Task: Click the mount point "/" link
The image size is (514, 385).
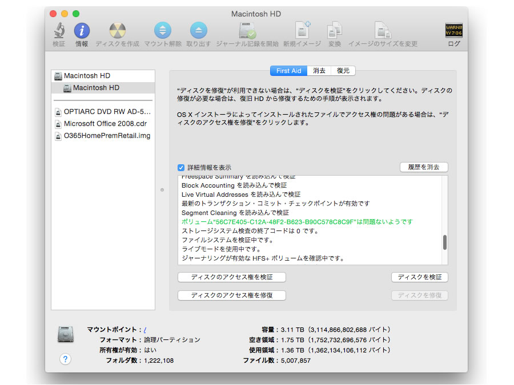Action: (145, 330)
